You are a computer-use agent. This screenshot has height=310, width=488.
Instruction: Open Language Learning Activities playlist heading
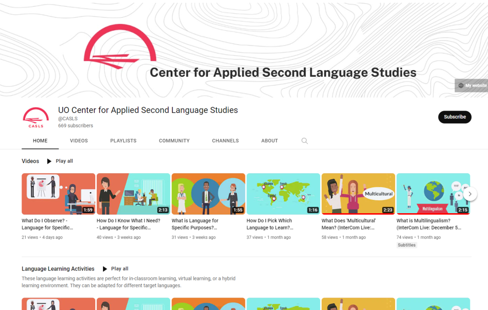(58, 269)
